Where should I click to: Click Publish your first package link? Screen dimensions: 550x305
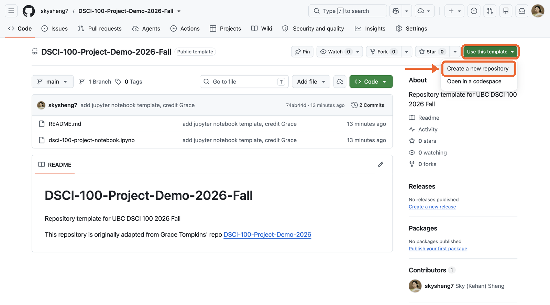click(438, 249)
